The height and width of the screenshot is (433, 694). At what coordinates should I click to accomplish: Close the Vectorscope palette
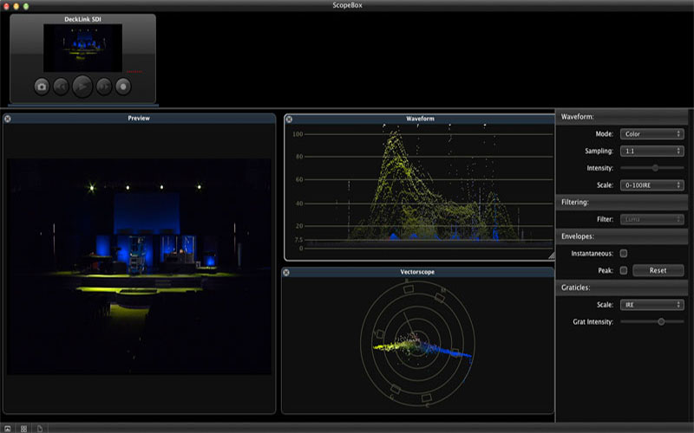coord(286,272)
